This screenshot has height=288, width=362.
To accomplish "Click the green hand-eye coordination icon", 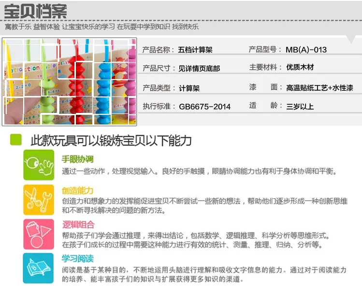I will (x=39, y=165).
